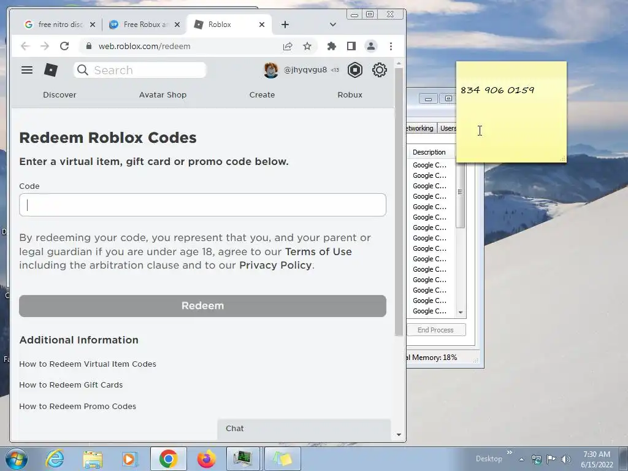Show hidden system tray icons
Screen dimensions: 628x471
tap(521, 459)
